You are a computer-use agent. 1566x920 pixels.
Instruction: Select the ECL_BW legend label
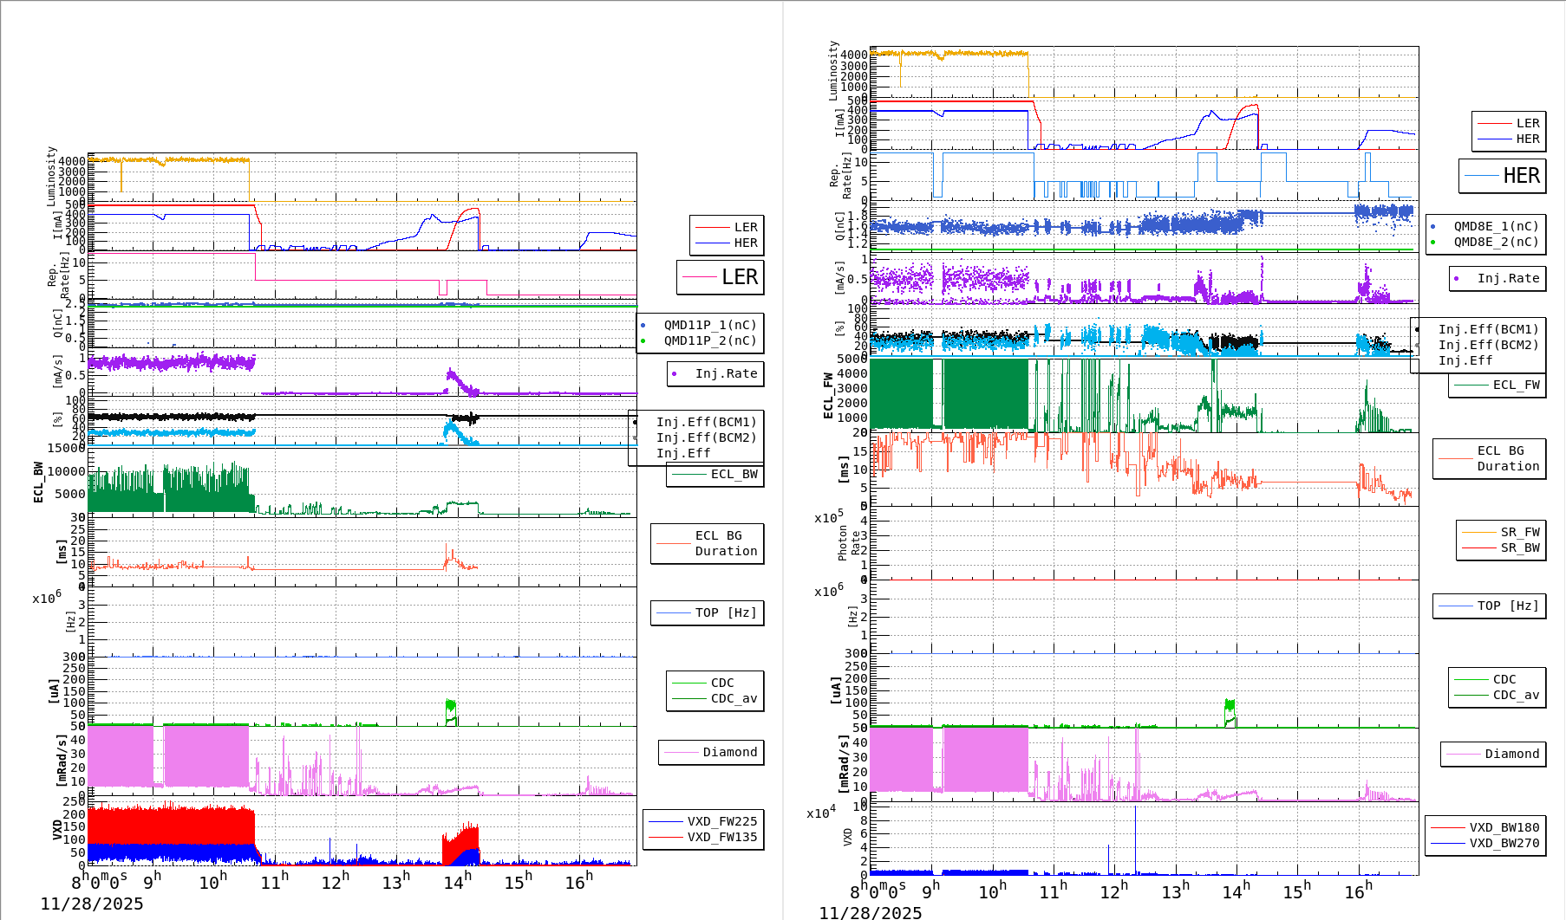pos(734,474)
